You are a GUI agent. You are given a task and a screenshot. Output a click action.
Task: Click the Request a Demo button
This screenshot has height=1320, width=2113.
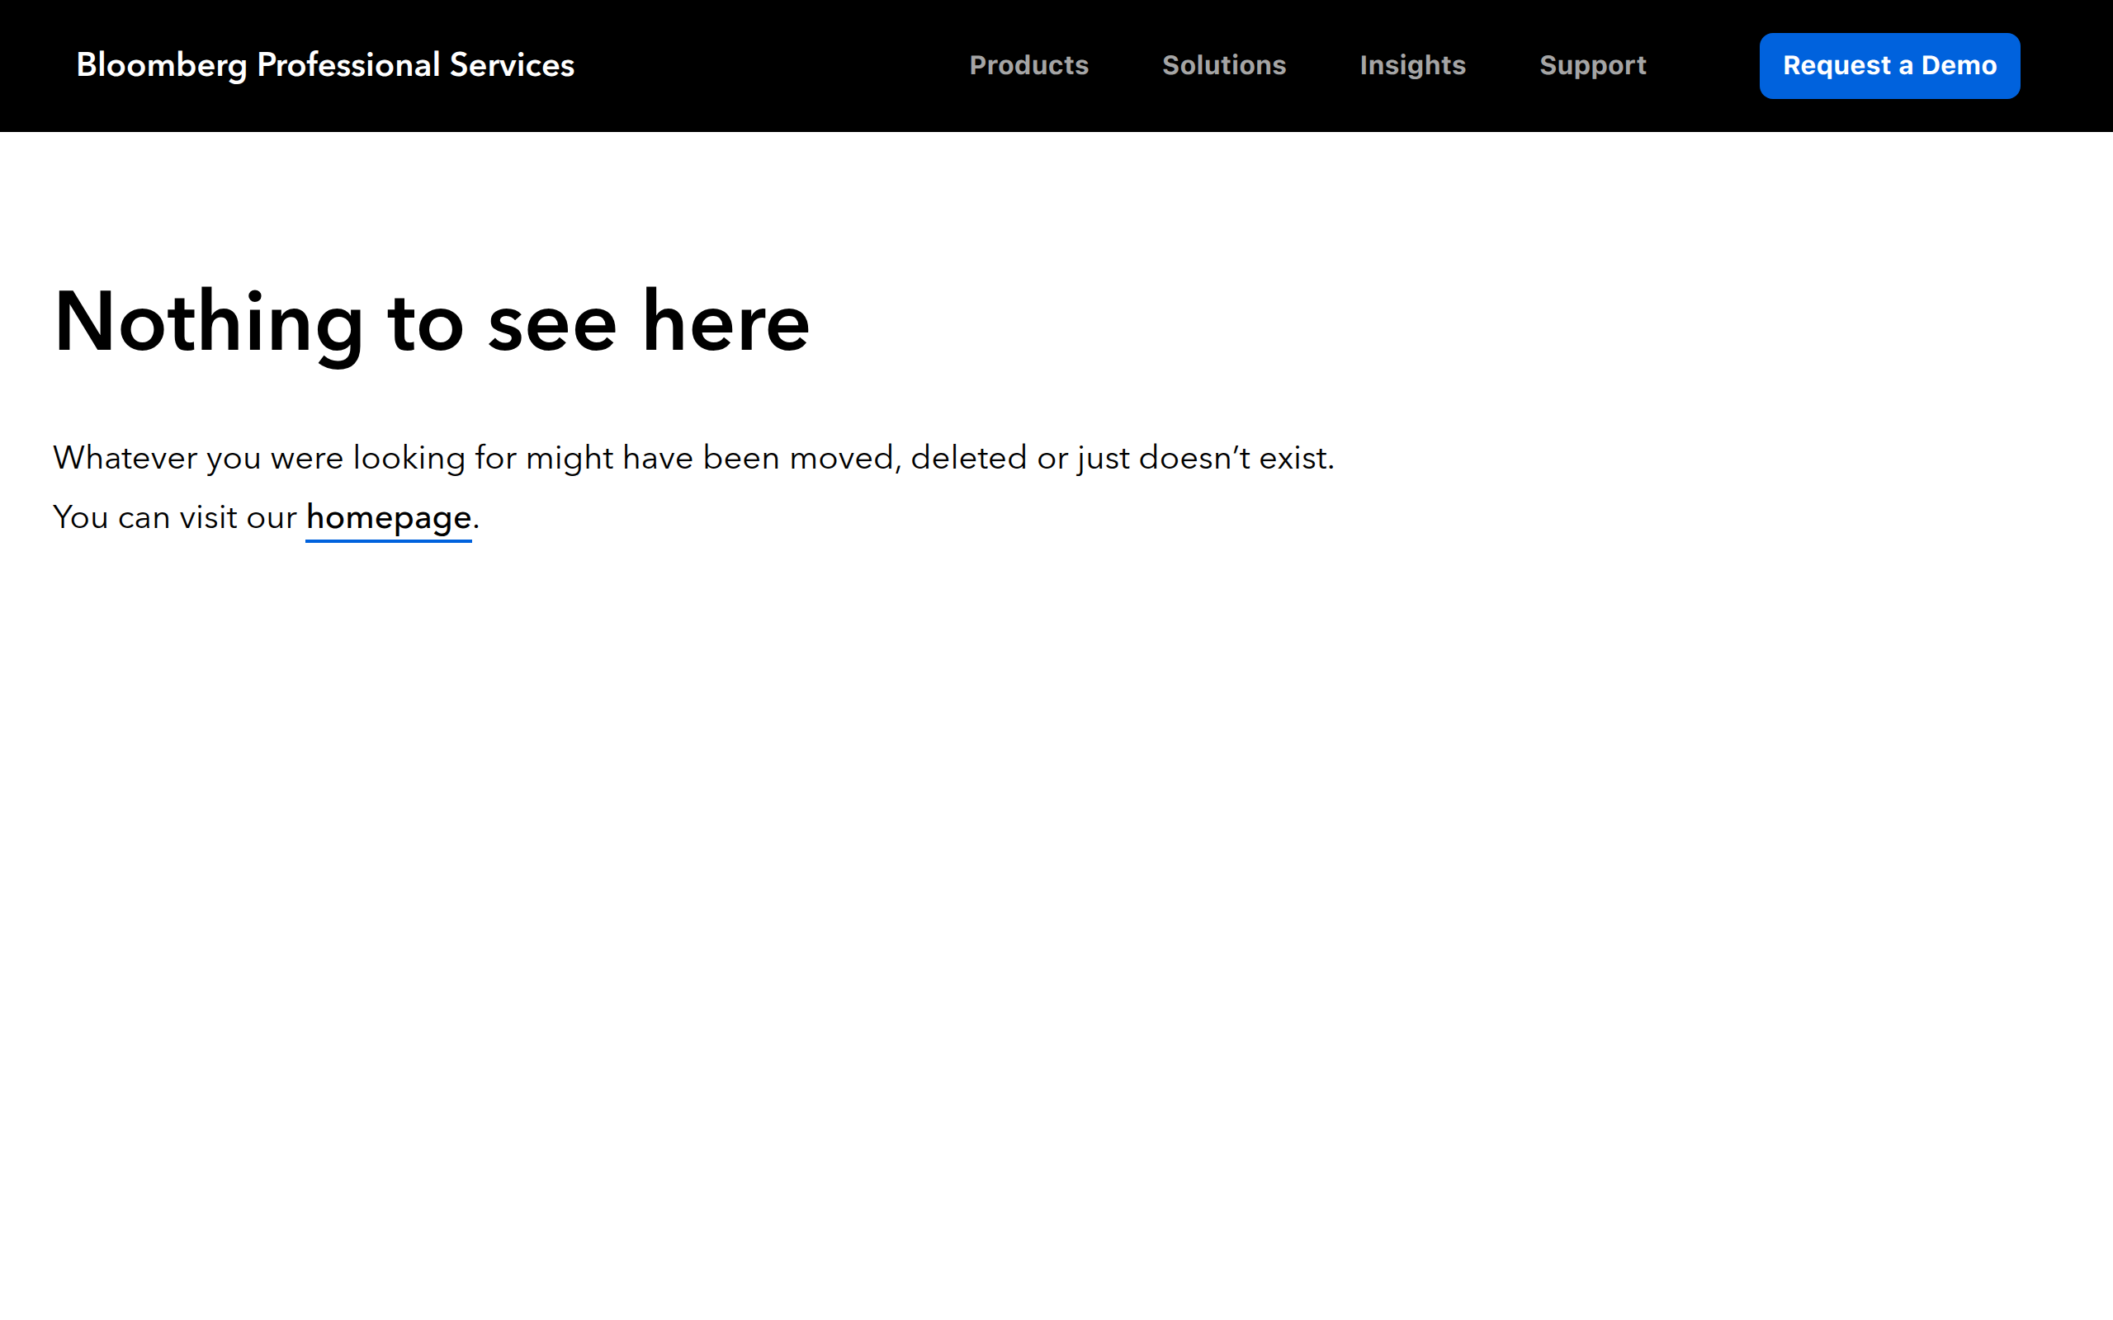(1888, 66)
